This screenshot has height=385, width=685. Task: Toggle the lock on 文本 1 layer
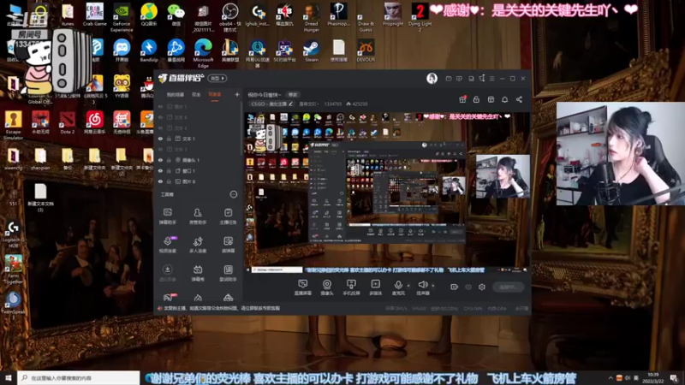click(169, 139)
